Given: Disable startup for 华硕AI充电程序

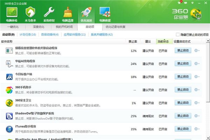Looking at the screenshot, I should 183,63.
